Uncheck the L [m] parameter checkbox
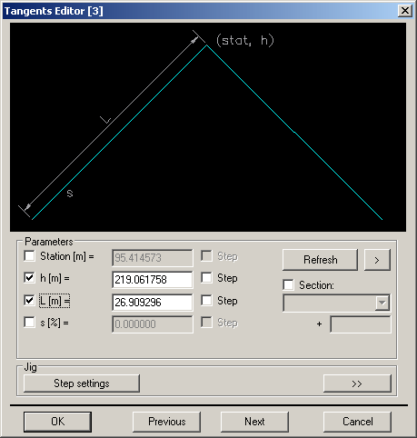 tap(29, 301)
